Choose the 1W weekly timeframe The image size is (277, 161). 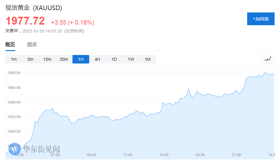(131, 59)
